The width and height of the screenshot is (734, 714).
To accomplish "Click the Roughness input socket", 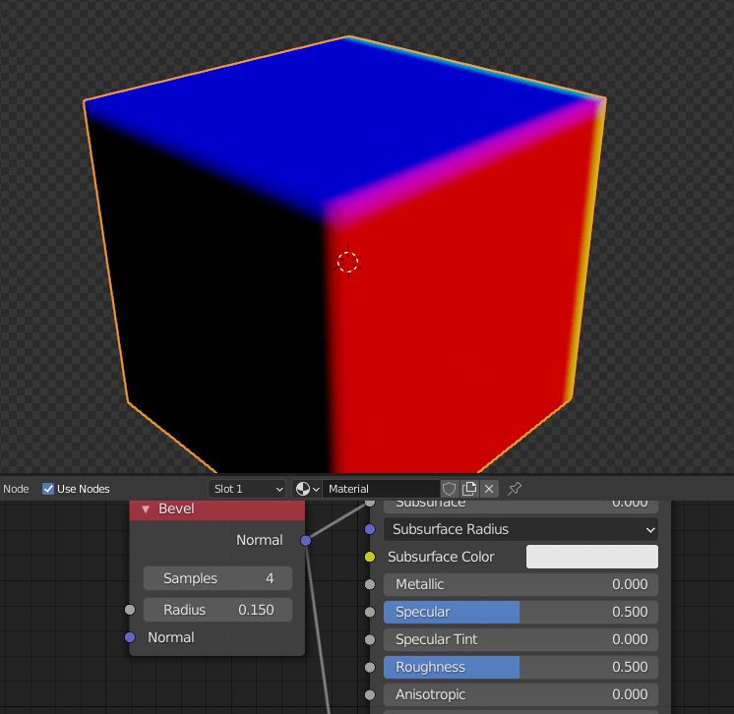I will click(x=370, y=667).
